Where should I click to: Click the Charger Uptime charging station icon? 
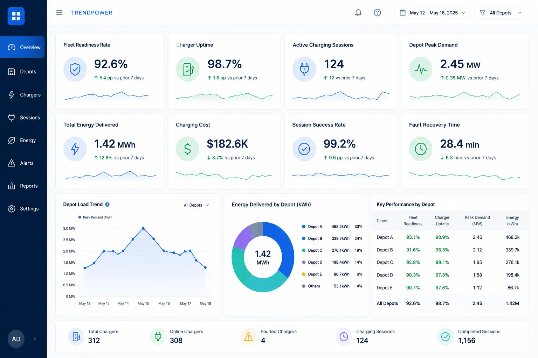[188, 69]
